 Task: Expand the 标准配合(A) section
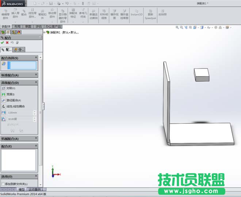(x=36, y=74)
